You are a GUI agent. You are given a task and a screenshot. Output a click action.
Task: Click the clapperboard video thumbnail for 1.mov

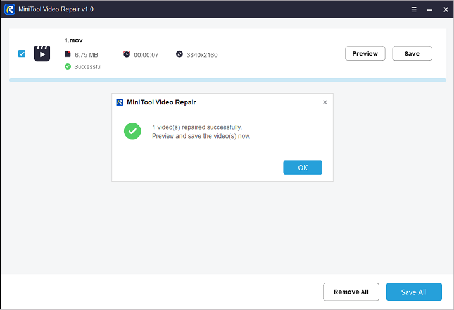[42, 54]
